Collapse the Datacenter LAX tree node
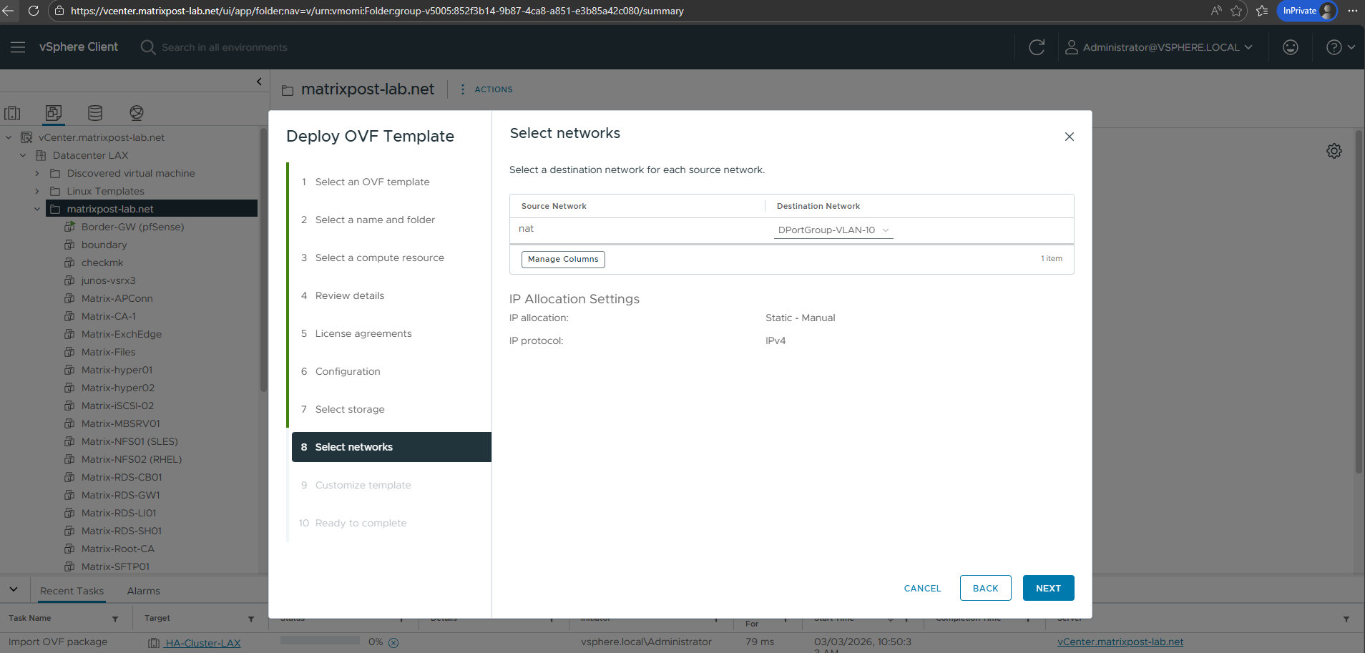Viewport: 1365px width, 653px height. pos(23,155)
